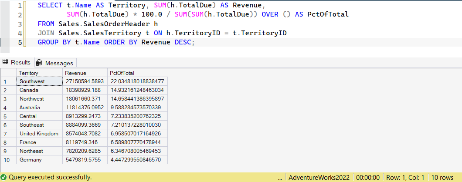
Task: Select the Southwest territory cell
Action: point(40,81)
